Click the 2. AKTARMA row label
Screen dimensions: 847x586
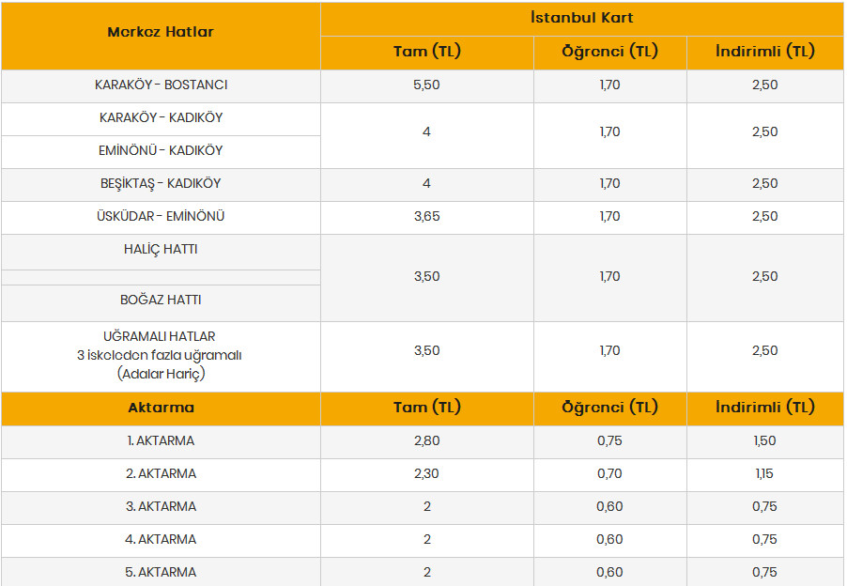161,473
